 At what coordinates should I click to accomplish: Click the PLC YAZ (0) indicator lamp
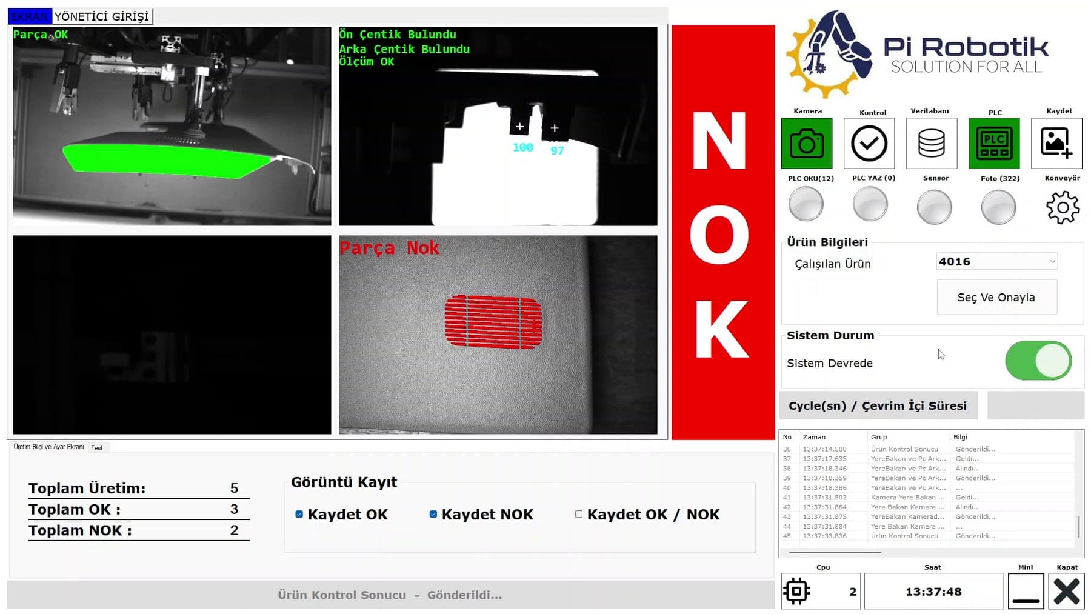pyautogui.click(x=870, y=204)
